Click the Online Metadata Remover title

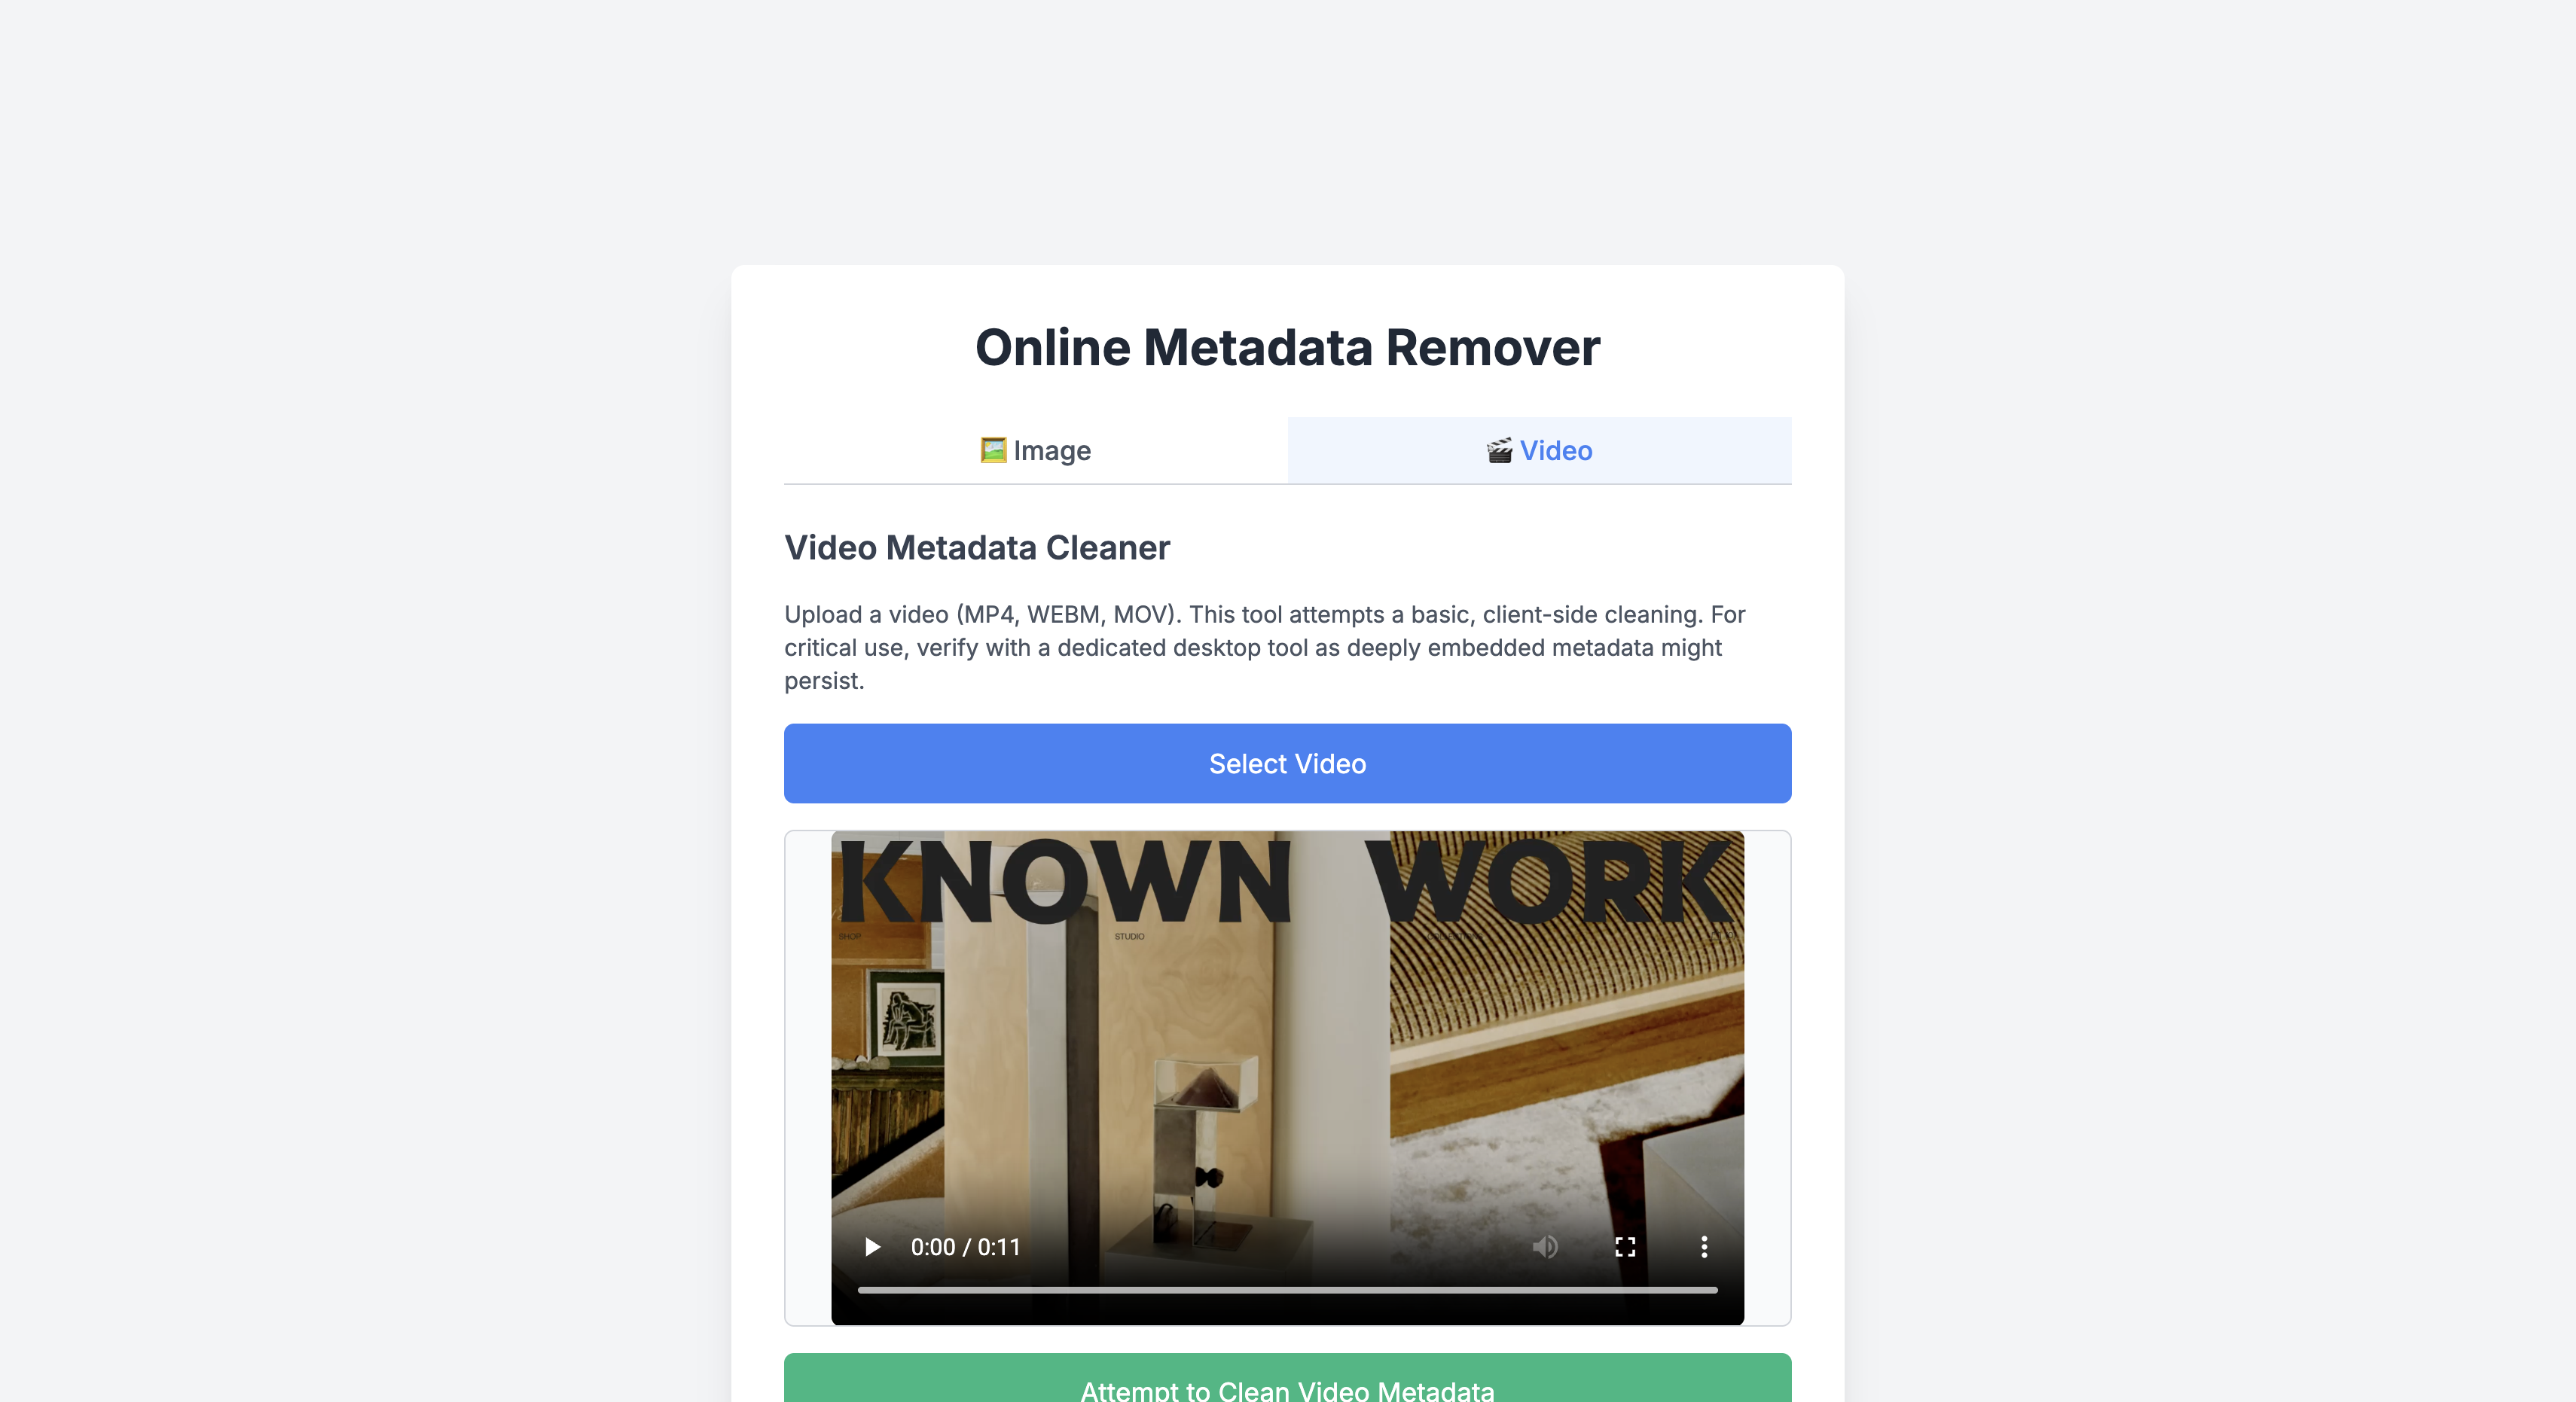[x=1287, y=348]
